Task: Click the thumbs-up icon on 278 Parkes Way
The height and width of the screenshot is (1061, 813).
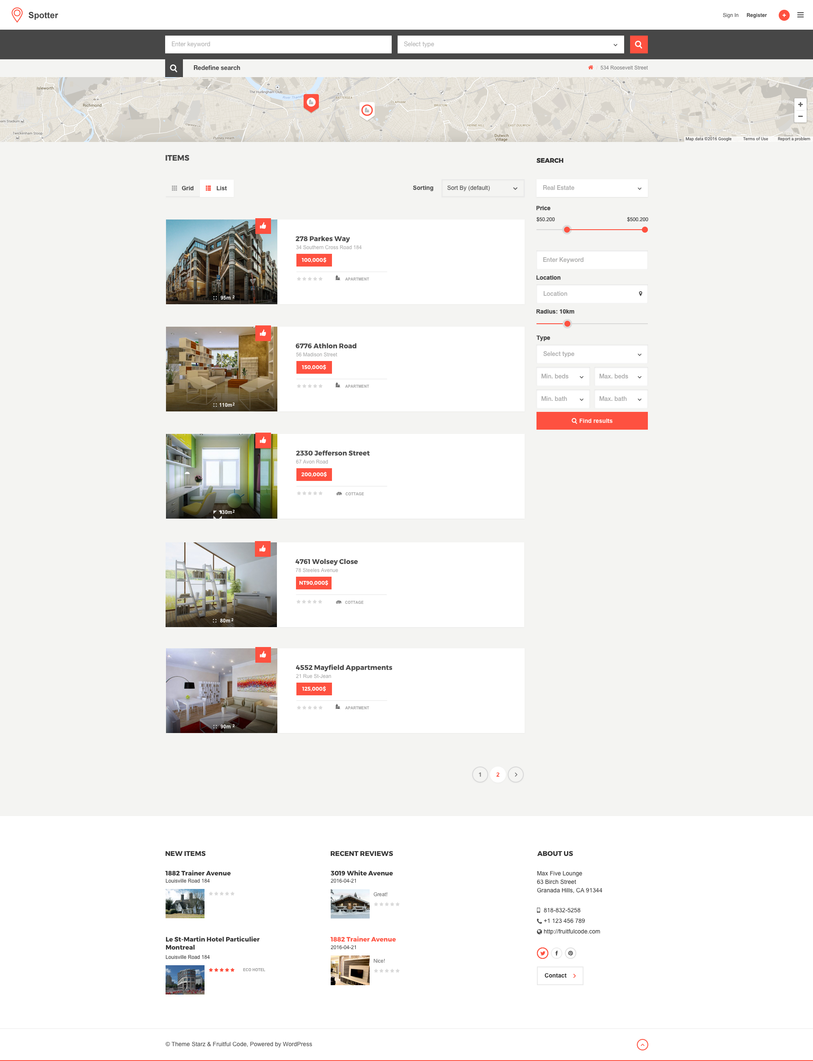Action: (x=263, y=226)
